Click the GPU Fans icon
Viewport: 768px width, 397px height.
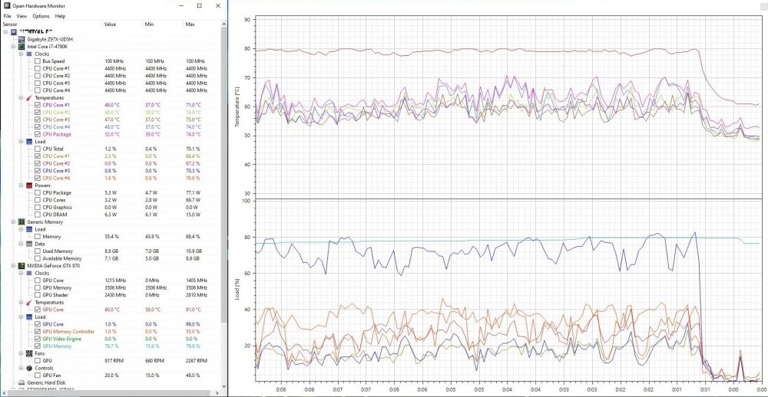click(28, 353)
